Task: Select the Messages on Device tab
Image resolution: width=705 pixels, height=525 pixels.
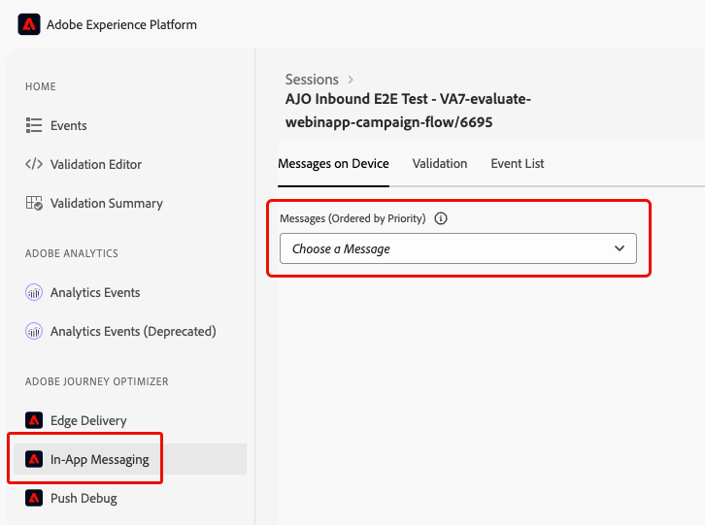Action: coord(333,164)
